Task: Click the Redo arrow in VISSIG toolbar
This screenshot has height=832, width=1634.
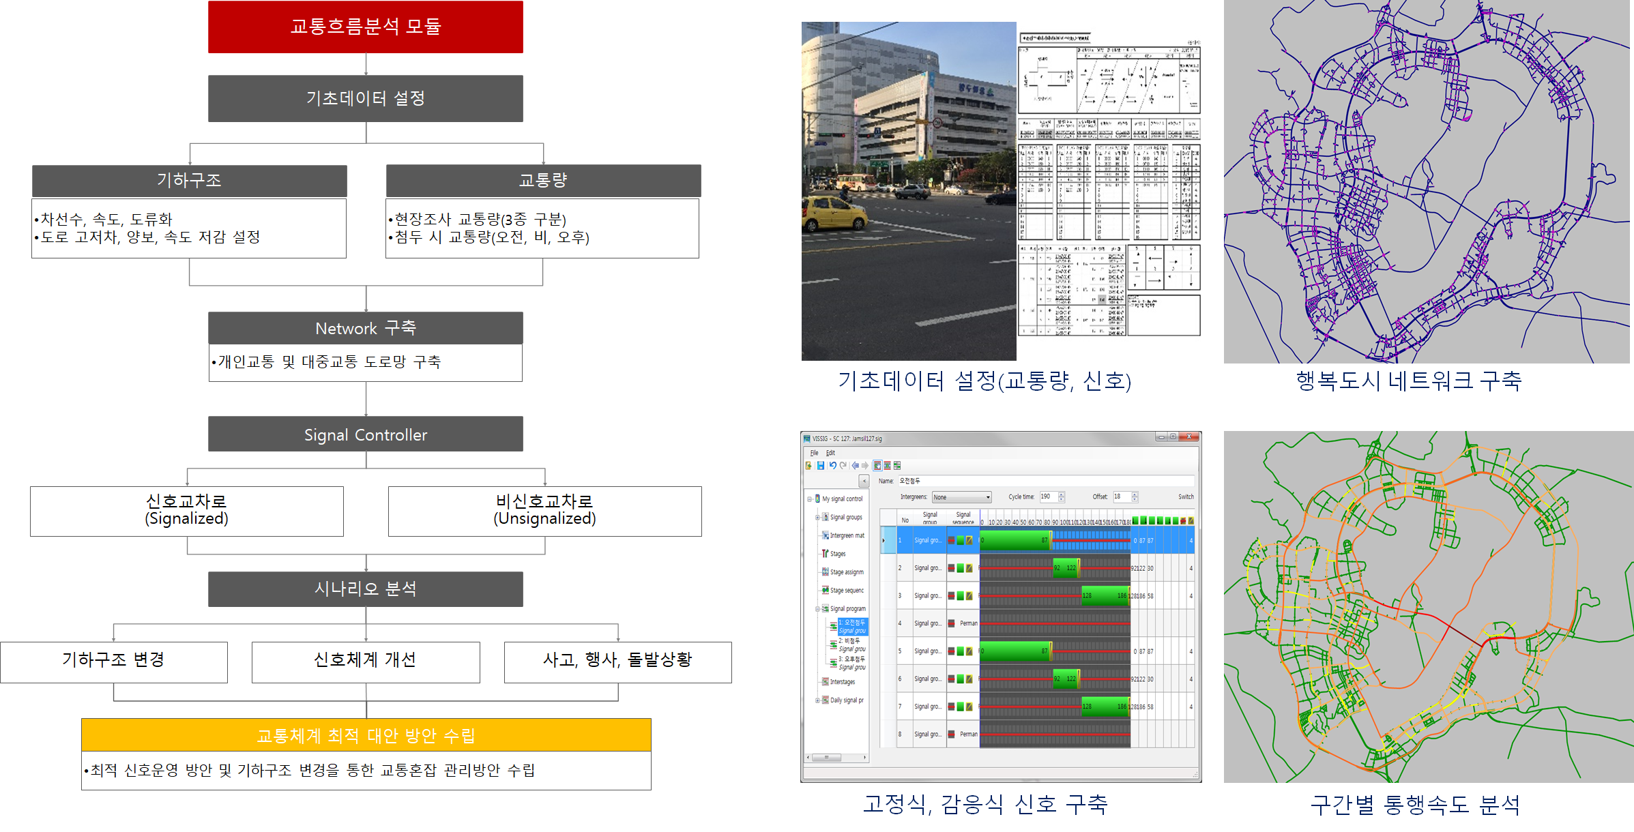Action: [x=843, y=466]
